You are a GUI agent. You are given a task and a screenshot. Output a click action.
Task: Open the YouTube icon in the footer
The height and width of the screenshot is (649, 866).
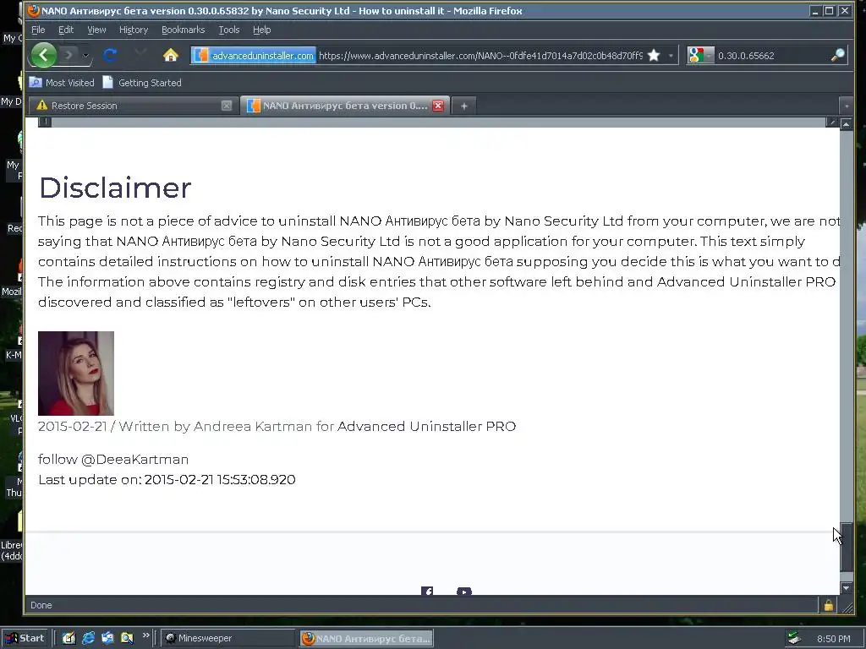tap(464, 591)
